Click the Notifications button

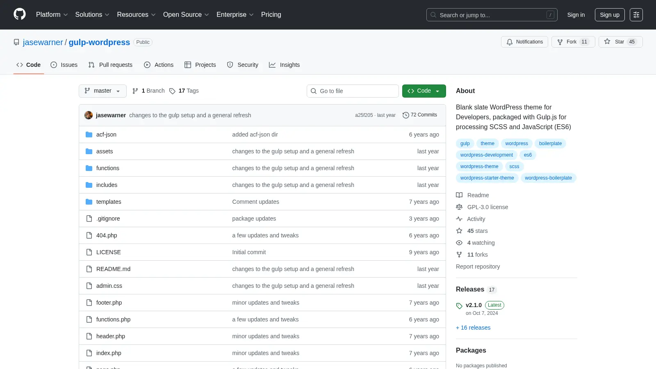[x=524, y=42]
